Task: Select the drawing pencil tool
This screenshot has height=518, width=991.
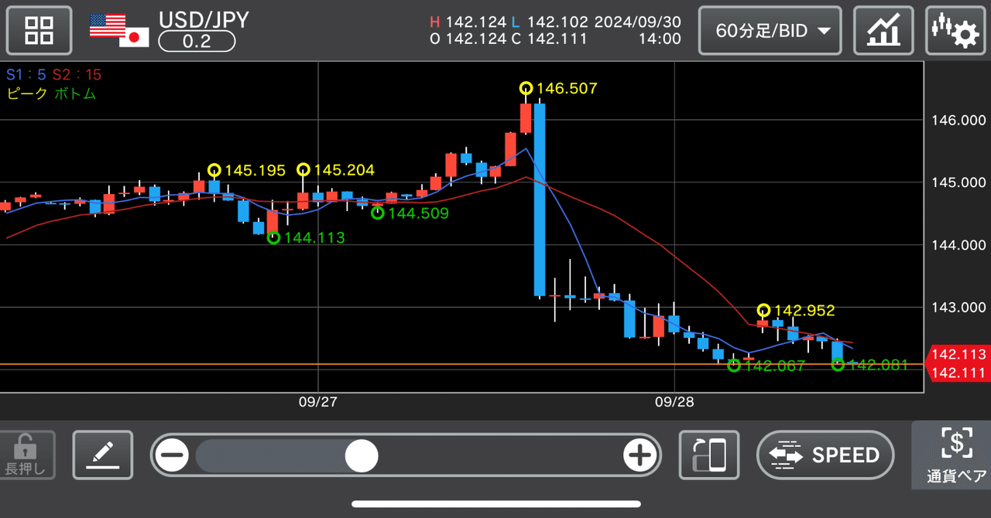Action: click(x=102, y=455)
